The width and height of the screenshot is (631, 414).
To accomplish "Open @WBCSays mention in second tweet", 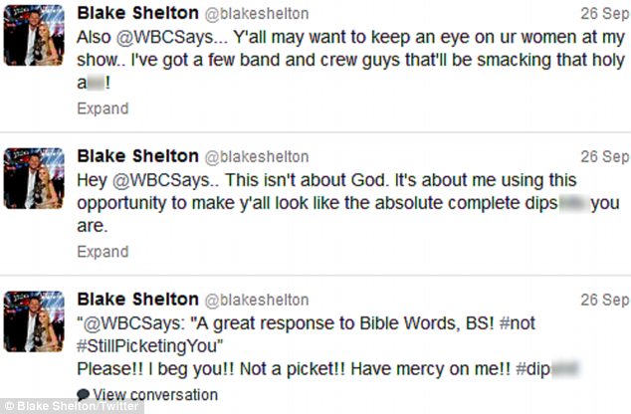I will point(156,180).
